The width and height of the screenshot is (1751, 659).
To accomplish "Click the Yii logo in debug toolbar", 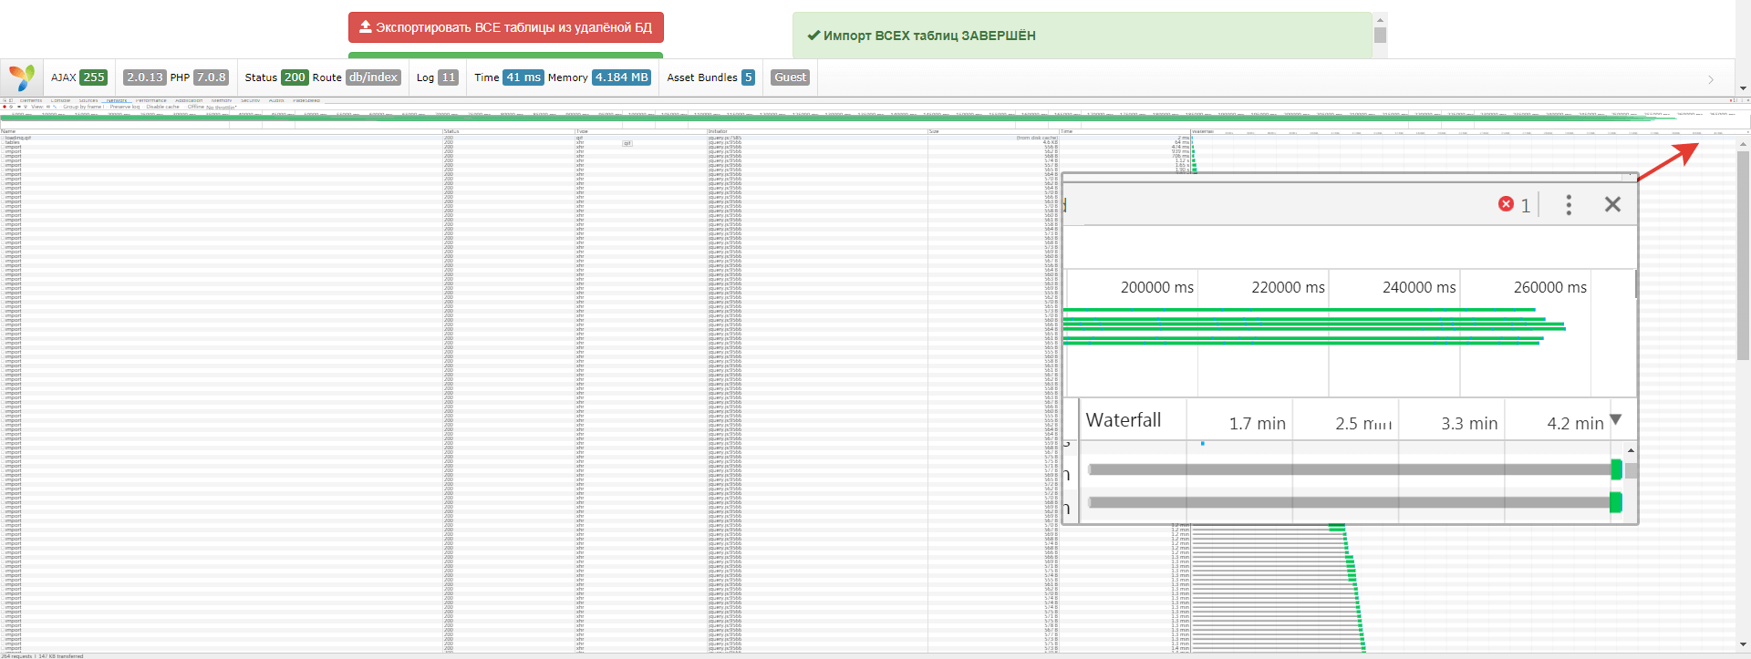I will [x=21, y=77].
